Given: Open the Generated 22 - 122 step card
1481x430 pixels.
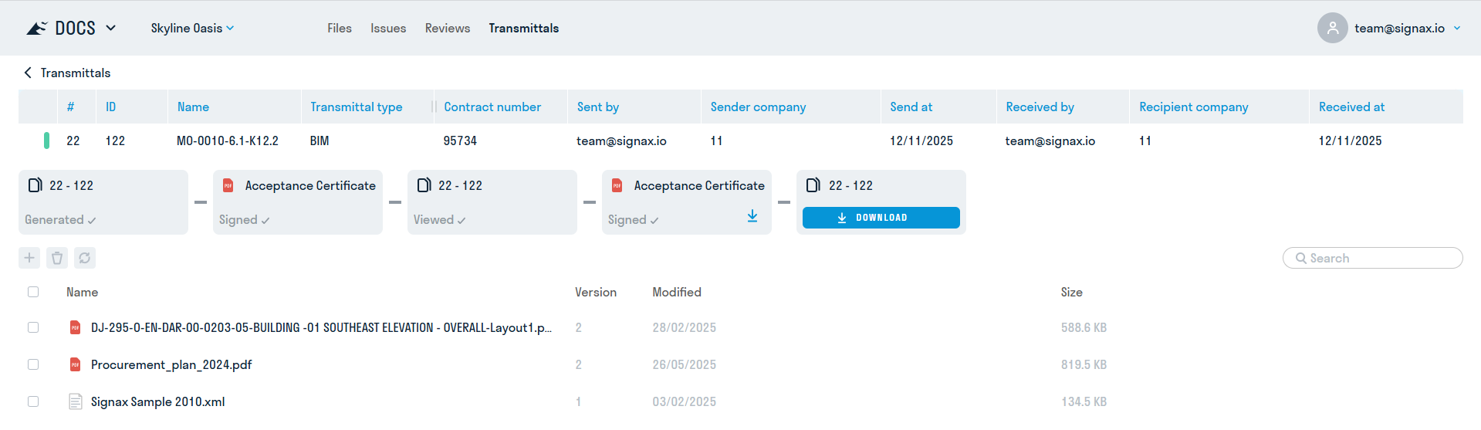Looking at the screenshot, I should click(x=103, y=202).
